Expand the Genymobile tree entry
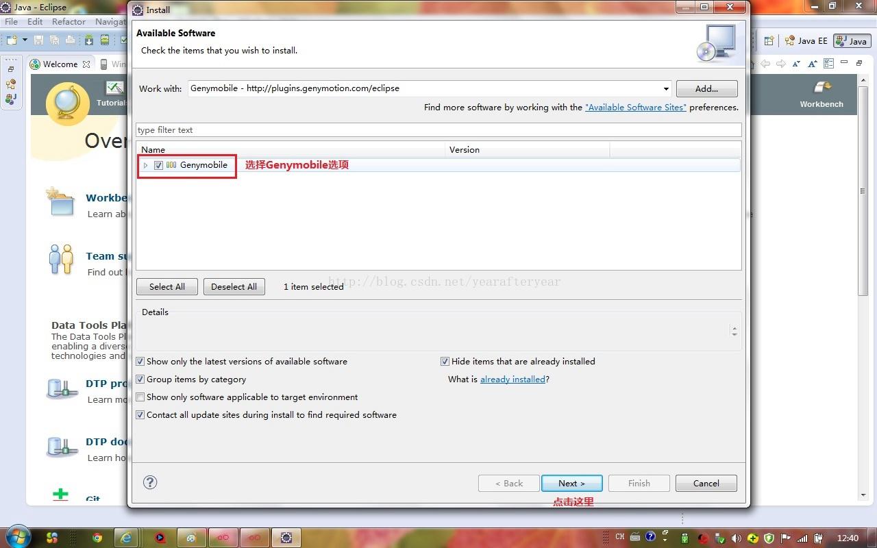Screen dimensions: 877x548 coord(145,165)
